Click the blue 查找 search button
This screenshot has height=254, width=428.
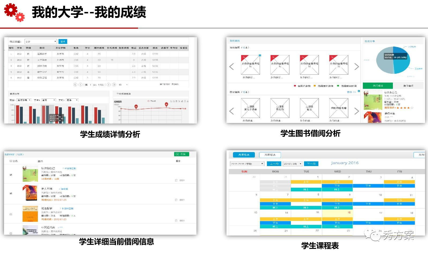63,41
